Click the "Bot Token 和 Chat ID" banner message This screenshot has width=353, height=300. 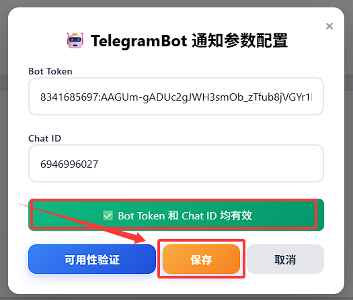pos(167,215)
